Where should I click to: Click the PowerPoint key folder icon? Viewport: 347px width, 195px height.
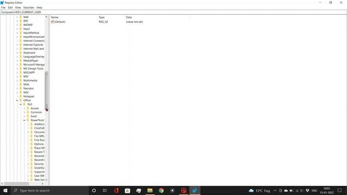click(28, 120)
